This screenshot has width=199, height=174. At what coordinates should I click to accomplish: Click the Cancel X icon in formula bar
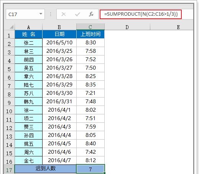point(64,14)
